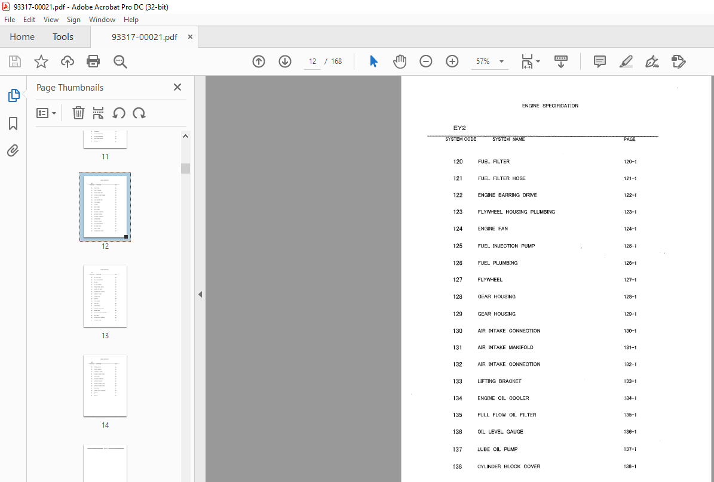Click 'CYLINDER BLOCK COVER' text

pos(509,466)
